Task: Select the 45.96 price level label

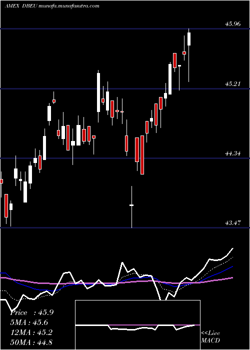Action: (x=233, y=23)
